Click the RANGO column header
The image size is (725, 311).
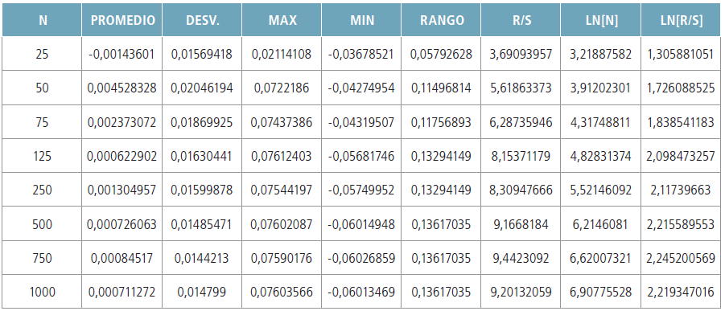point(441,20)
